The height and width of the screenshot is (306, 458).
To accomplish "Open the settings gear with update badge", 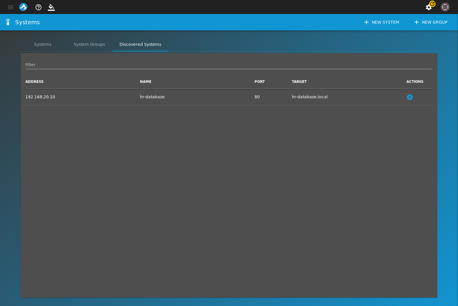I will [430, 6].
